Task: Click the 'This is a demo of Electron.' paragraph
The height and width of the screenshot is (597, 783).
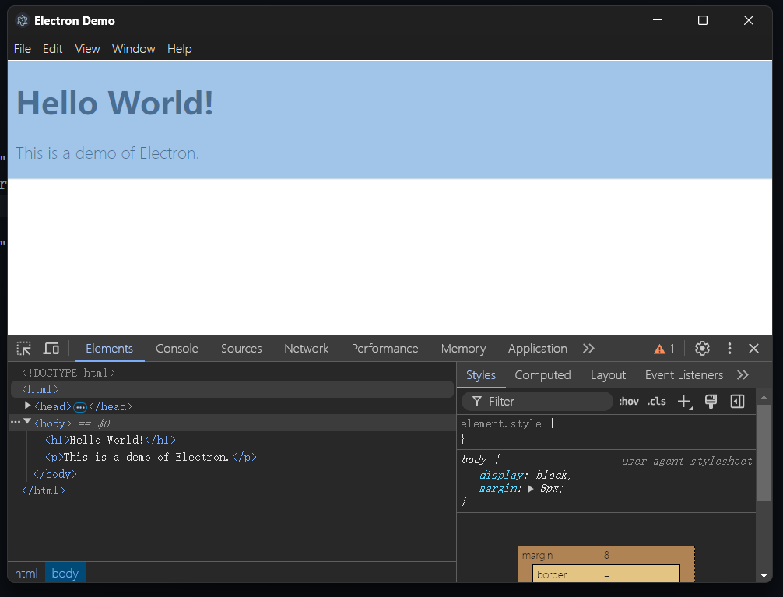Action: pyautogui.click(x=107, y=153)
